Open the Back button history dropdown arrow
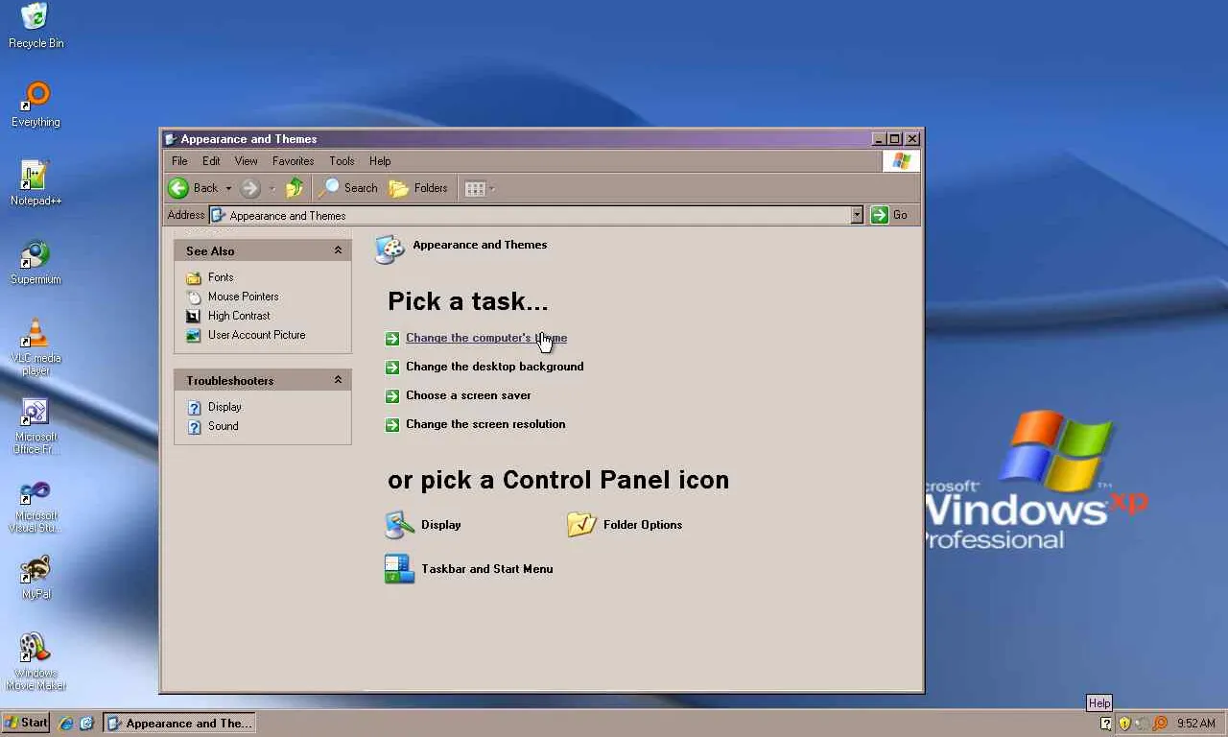This screenshot has height=737, width=1228. [x=228, y=188]
